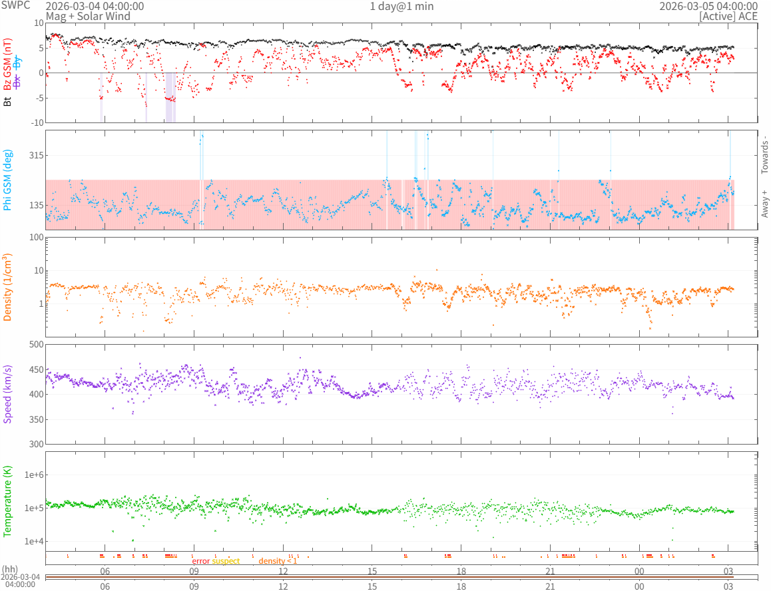Click the 'Towards -' sector label
This screenshot has height=591, width=771.
pyautogui.click(x=764, y=155)
